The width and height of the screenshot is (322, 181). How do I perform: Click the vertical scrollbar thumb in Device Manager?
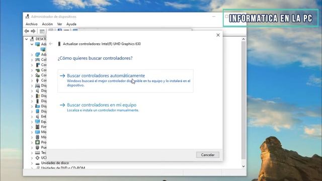[244, 100]
